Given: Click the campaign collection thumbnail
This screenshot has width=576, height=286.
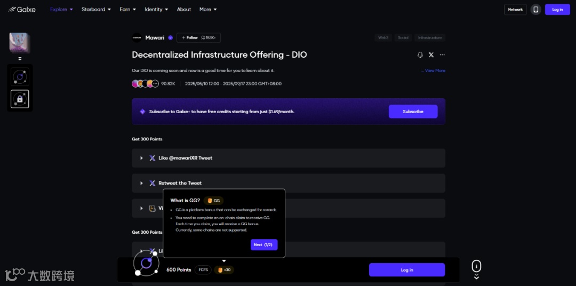Looking at the screenshot, I should click(19, 42).
